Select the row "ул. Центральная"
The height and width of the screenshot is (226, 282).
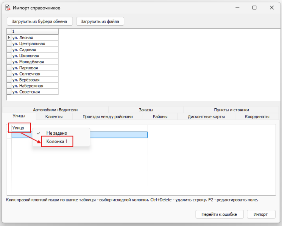pyautogui.click(x=35, y=44)
